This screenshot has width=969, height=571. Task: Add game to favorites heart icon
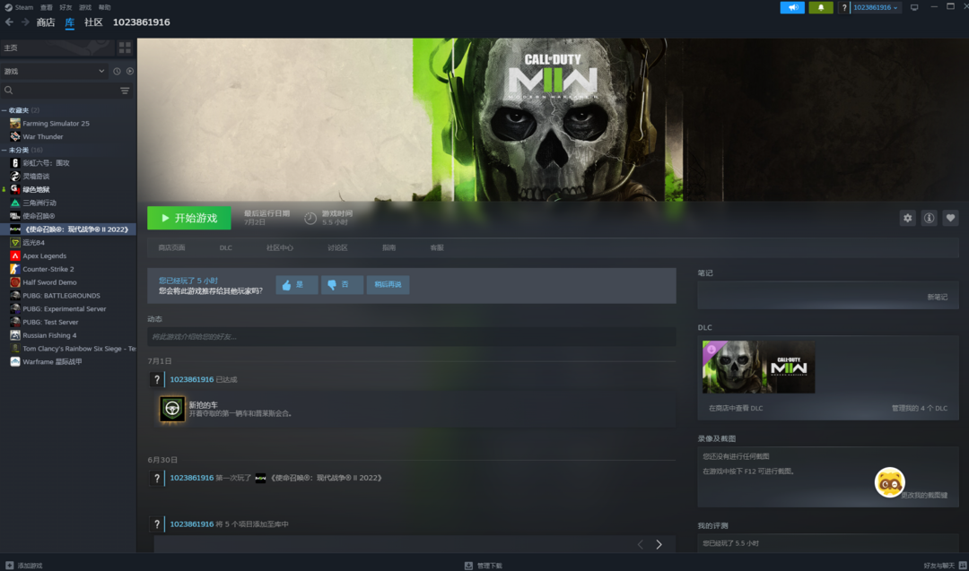(x=950, y=218)
